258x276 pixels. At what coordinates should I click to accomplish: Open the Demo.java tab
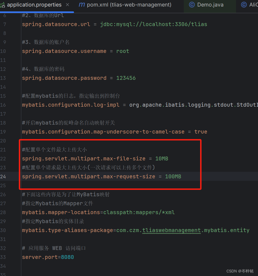click(x=210, y=5)
